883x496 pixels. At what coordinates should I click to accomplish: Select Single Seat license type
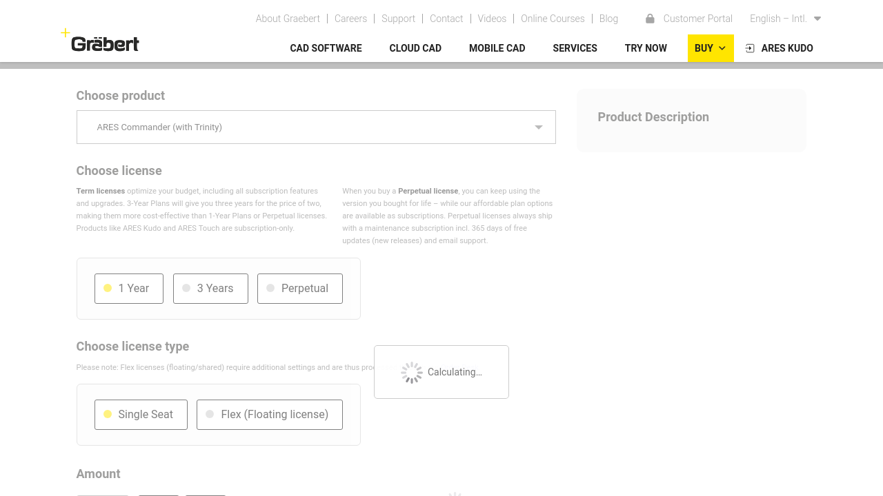tap(141, 415)
